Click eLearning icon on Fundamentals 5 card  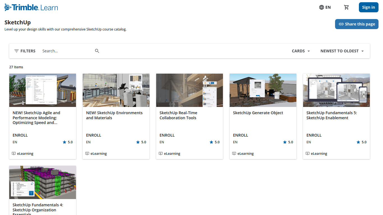(308, 153)
